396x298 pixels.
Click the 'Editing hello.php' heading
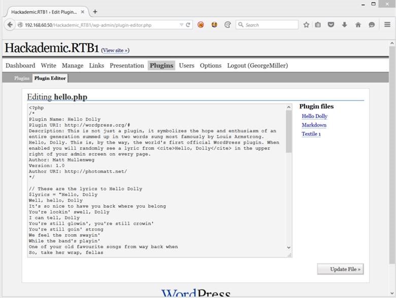(x=57, y=97)
